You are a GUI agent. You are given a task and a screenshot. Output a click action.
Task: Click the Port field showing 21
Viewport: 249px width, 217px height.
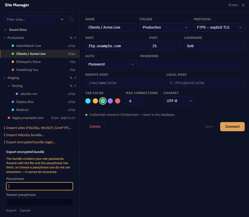(165, 46)
